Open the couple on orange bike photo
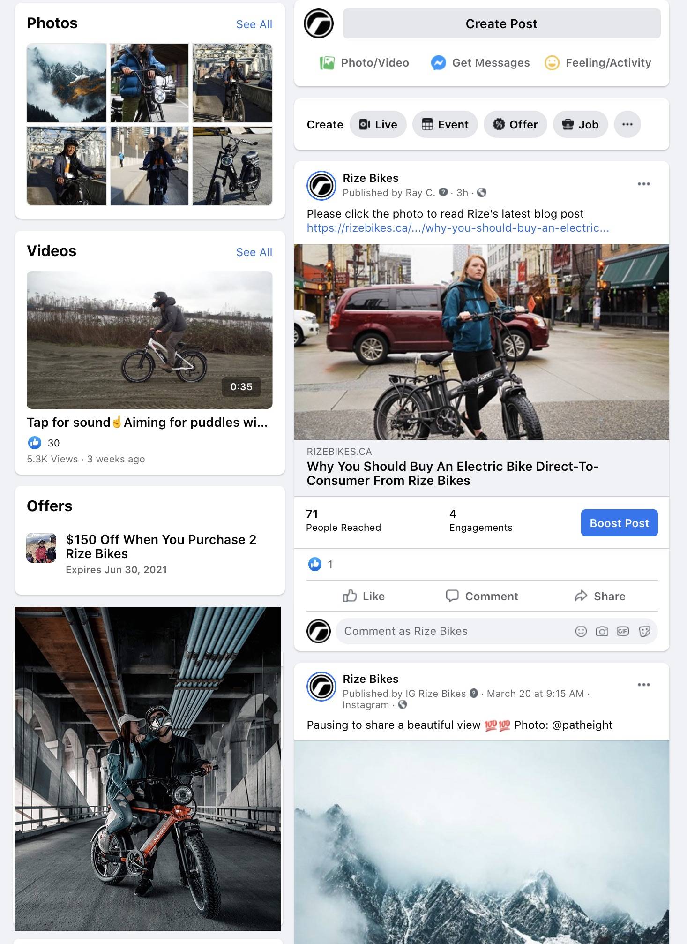 [x=148, y=769]
